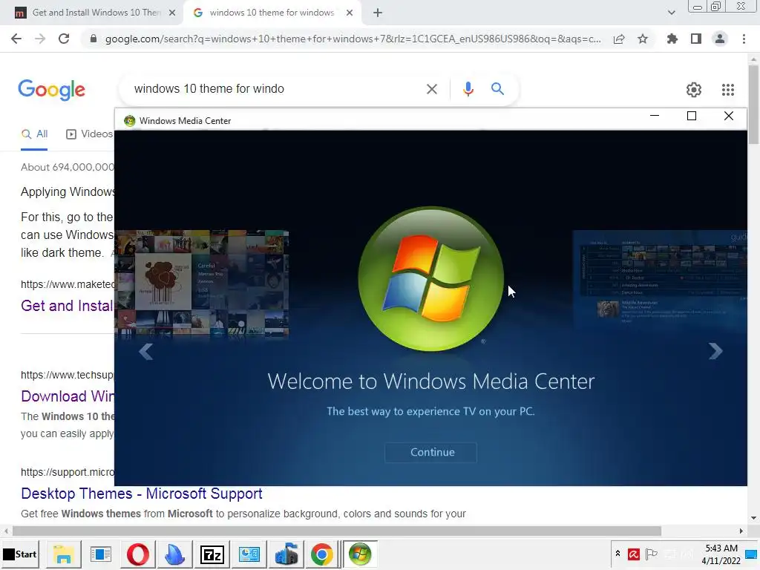Share this page from the address bar
Viewport: 760px width, 570px height.
coord(619,39)
